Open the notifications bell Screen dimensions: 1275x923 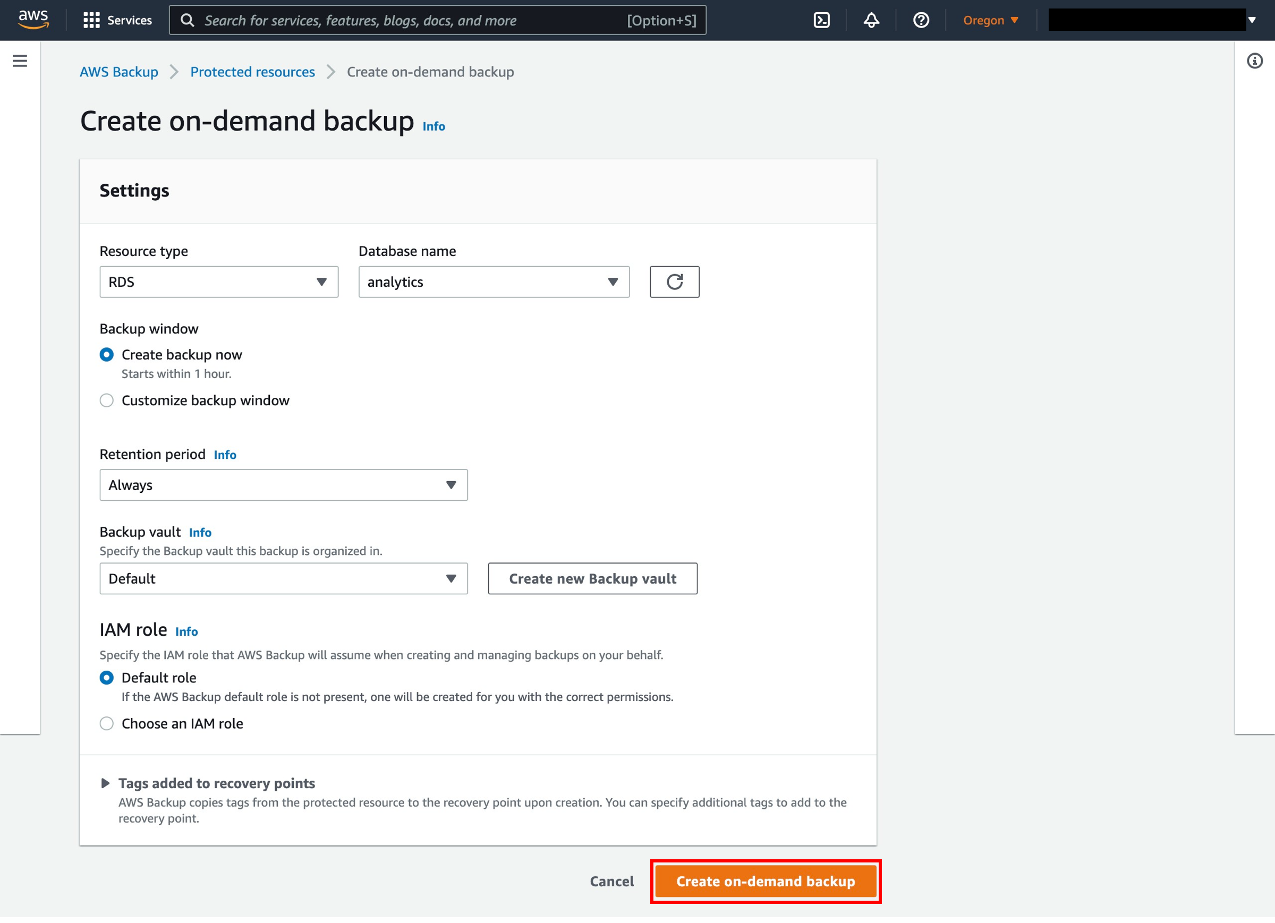pyautogui.click(x=871, y=20)
